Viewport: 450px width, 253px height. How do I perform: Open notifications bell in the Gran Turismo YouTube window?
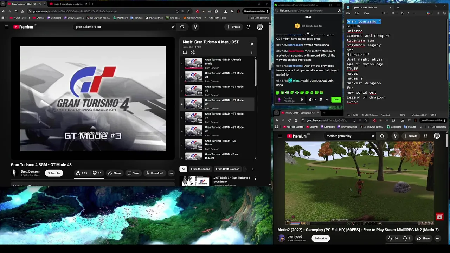click(x=248, y=27)
